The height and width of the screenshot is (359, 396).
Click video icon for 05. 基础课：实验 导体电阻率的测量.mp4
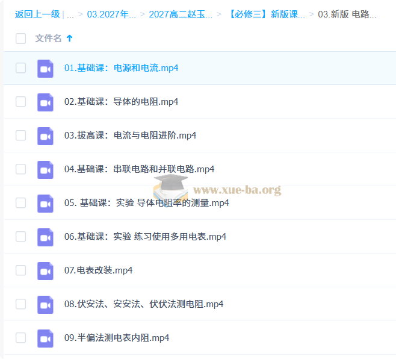[x=46, y=204]
